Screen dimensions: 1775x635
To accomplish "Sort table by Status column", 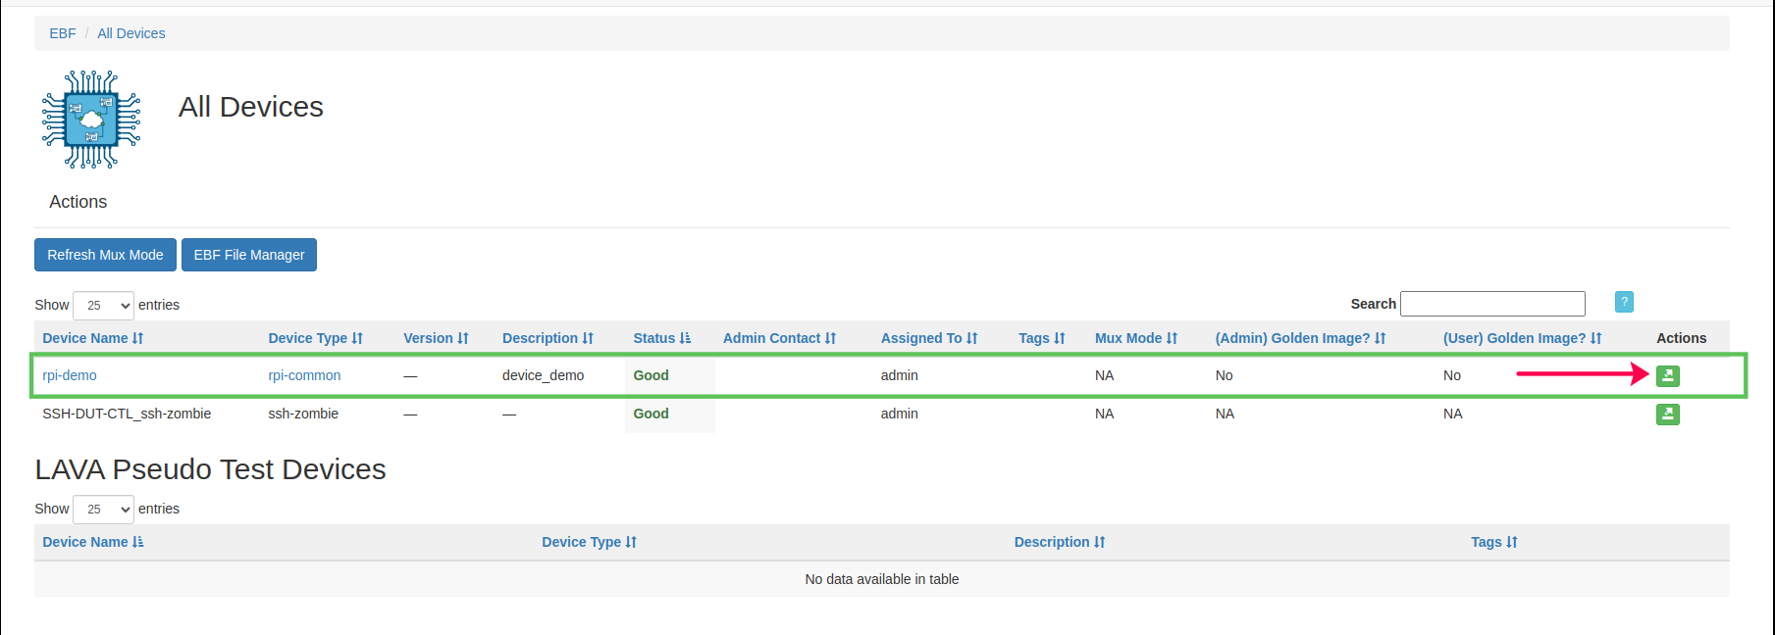I will [661, 338].
